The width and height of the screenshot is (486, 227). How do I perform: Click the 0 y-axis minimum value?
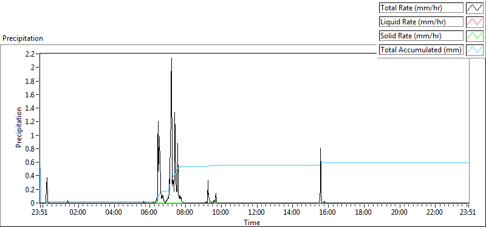[33, 203]
